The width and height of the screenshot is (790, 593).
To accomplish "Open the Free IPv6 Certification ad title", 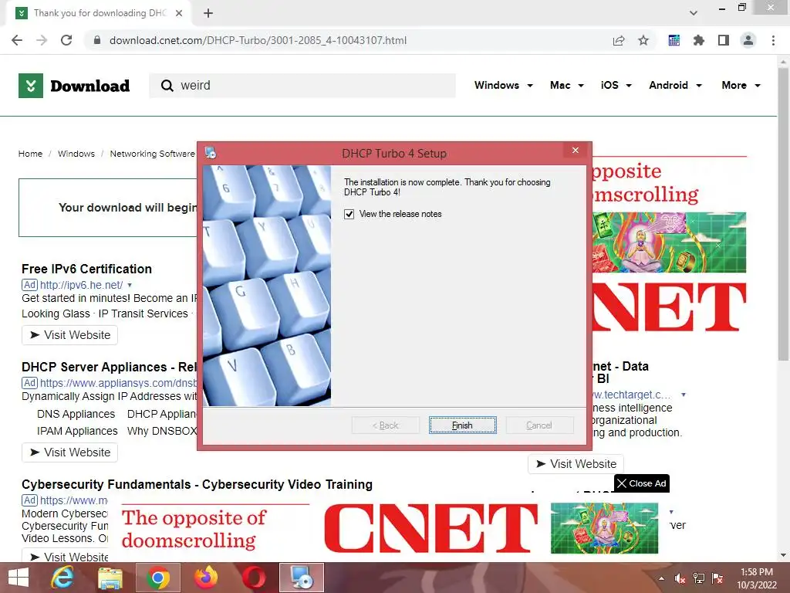I will 86,269.
